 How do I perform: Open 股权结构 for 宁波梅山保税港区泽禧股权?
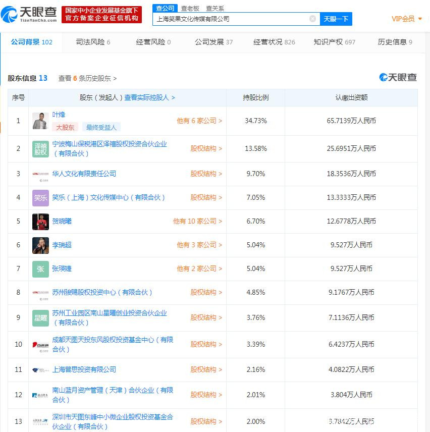pos(206,148)
